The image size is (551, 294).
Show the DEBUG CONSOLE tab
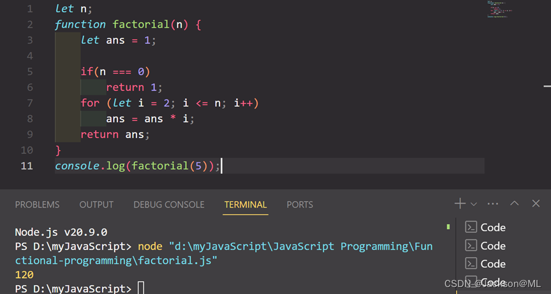[169, 204]
